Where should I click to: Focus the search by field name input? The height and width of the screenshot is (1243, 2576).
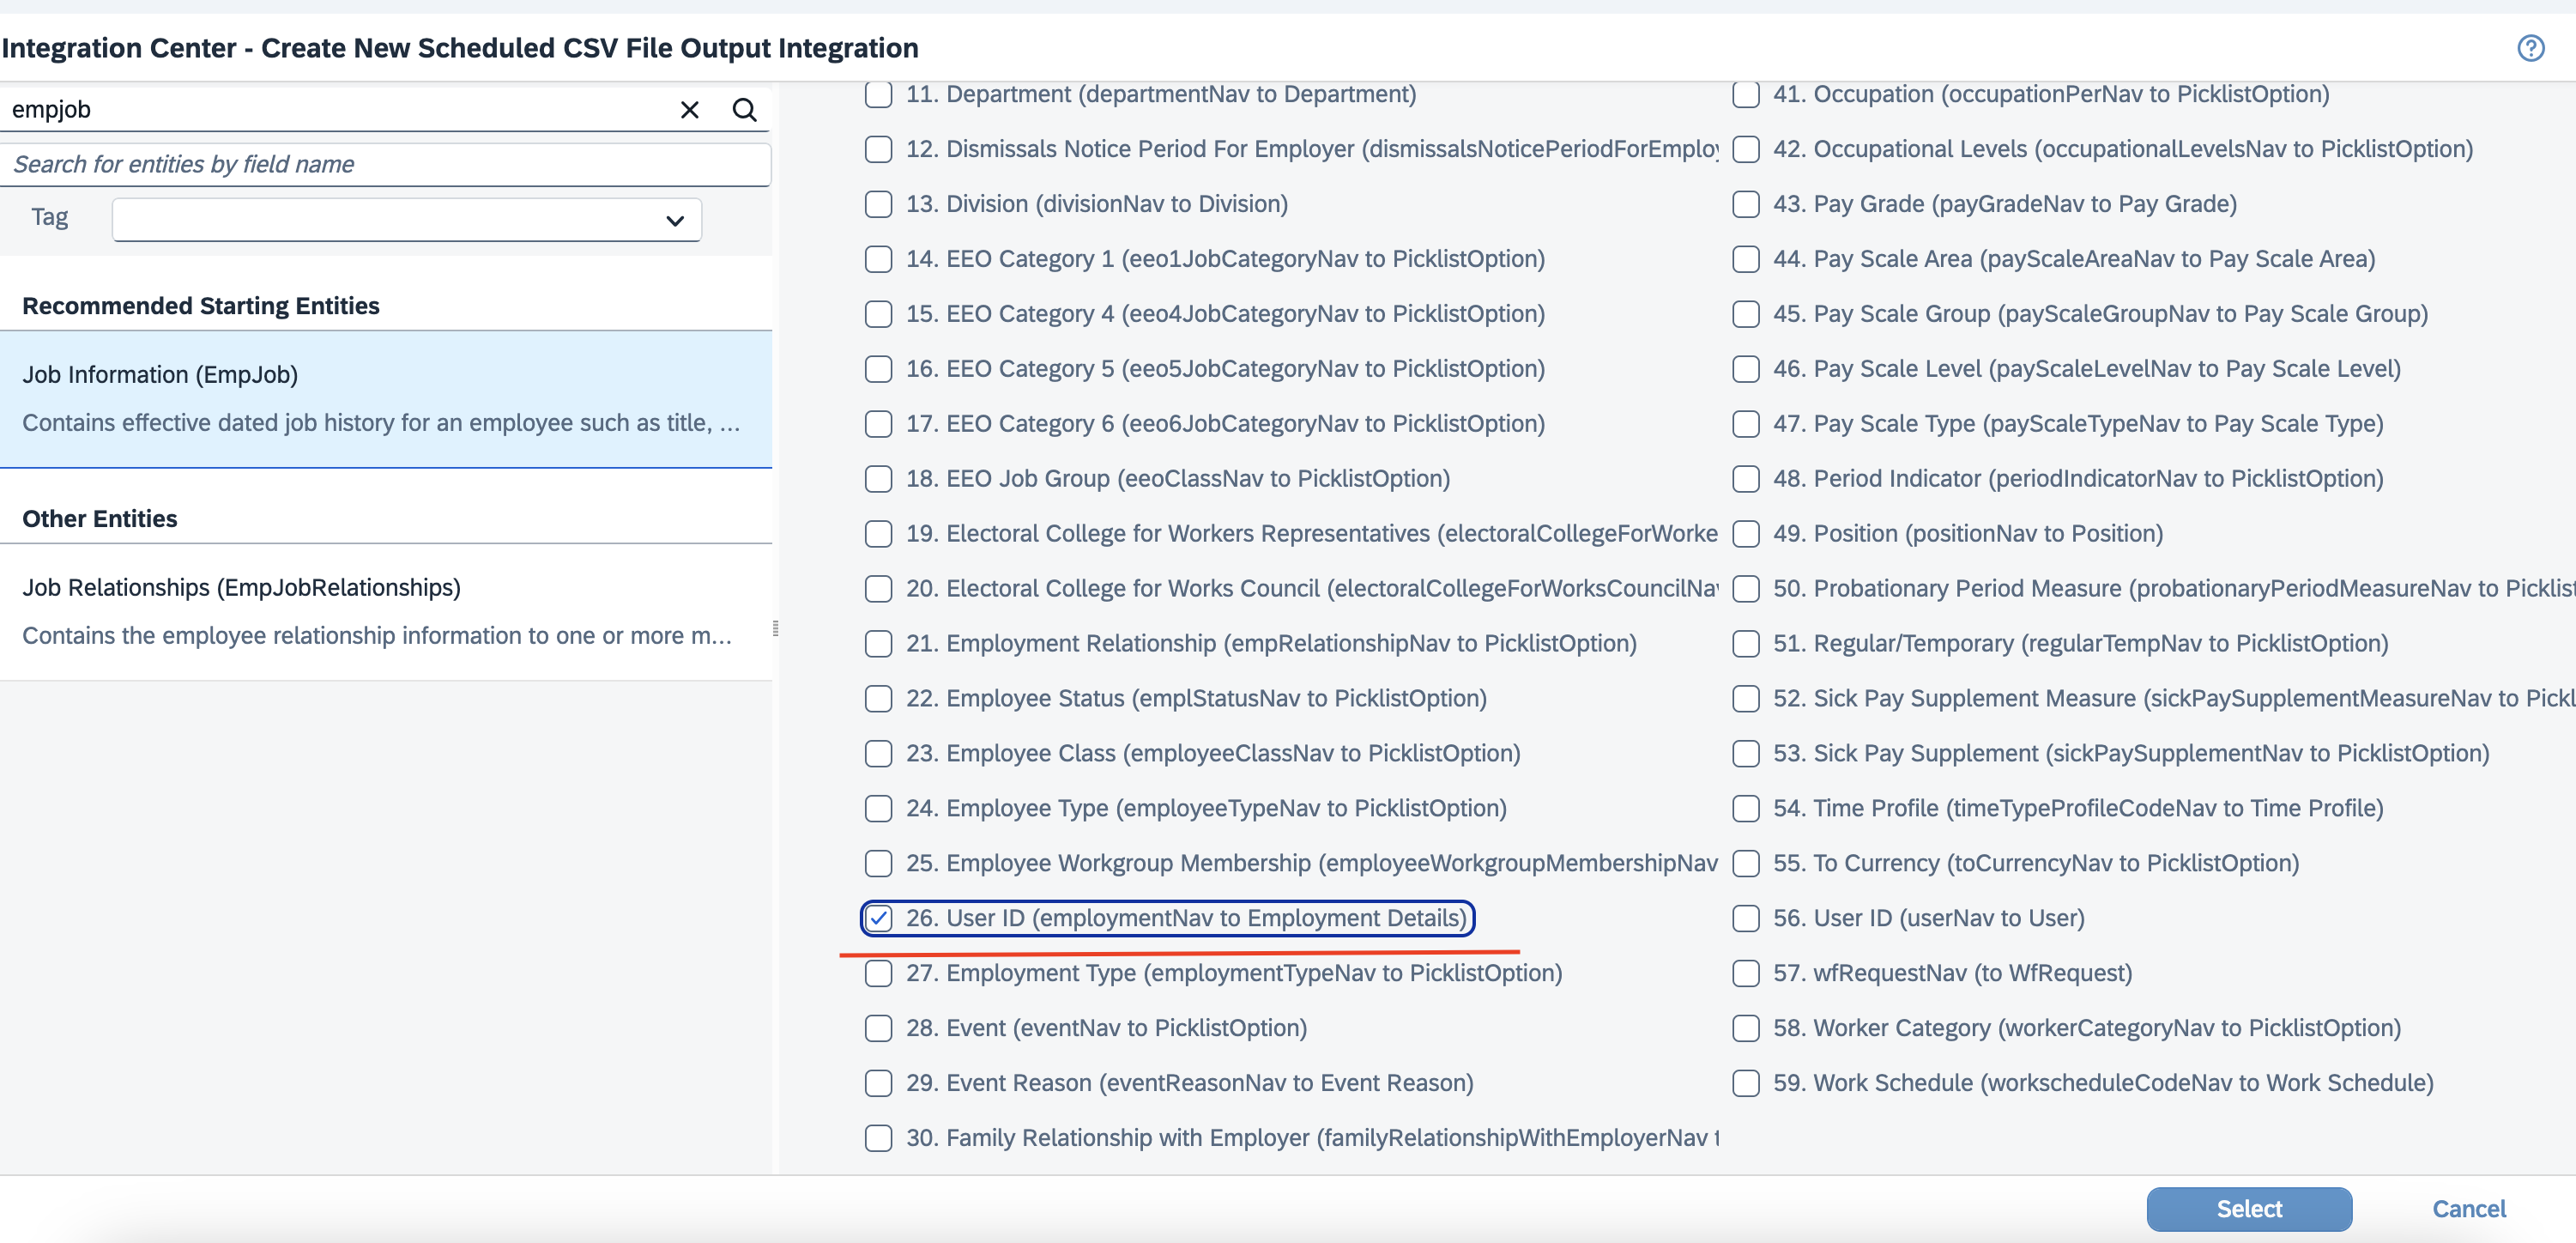pyautogui.click(x=385, y=165)
